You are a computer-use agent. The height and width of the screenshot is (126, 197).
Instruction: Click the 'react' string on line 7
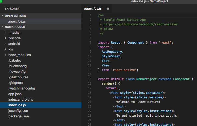coord(165,43)
